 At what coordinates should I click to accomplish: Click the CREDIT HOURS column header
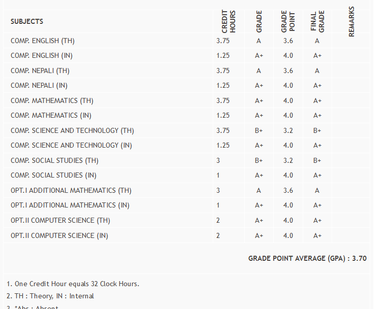point(229,23)
